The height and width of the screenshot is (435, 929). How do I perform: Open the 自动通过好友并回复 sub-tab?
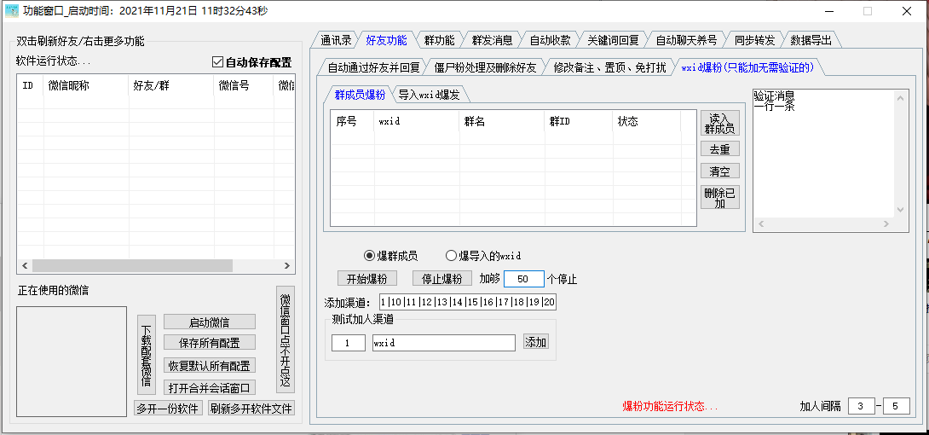[x=373, y=67]
